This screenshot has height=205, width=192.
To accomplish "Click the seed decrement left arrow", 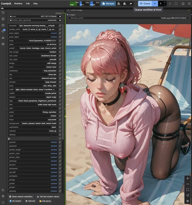I will point(11,17).
